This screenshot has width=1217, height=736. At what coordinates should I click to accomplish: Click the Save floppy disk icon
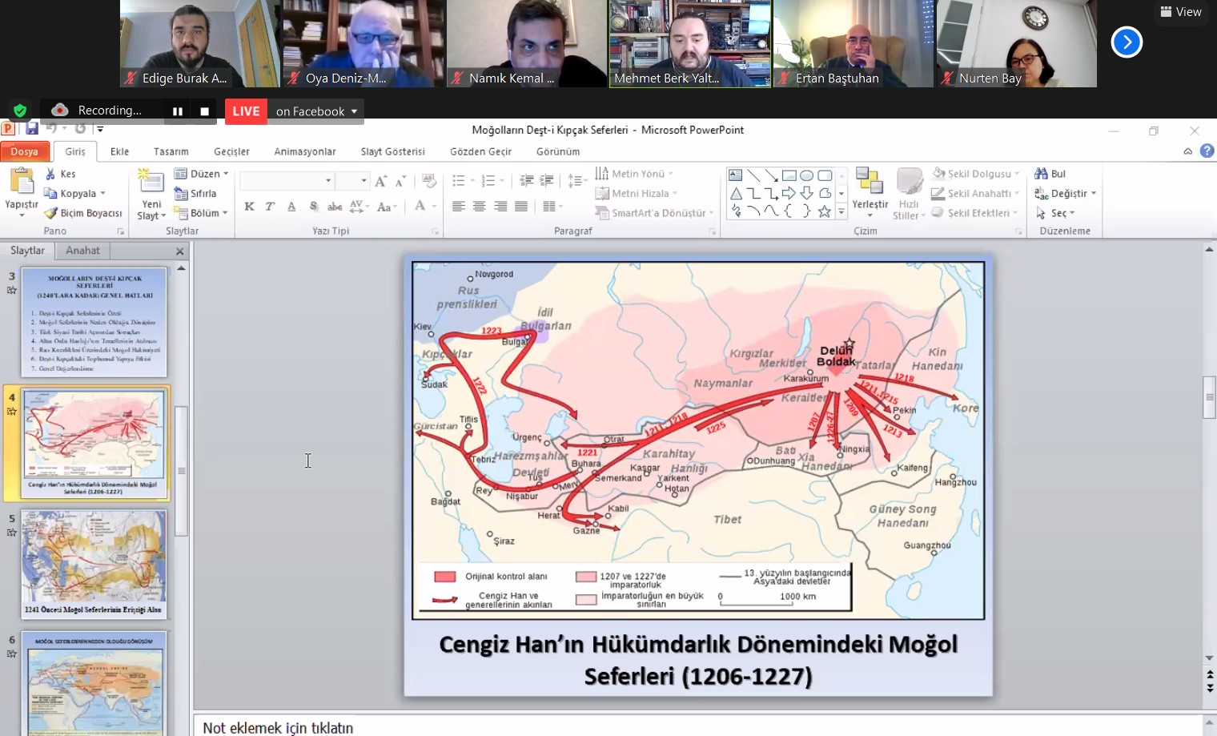click(x=32, y=129)
